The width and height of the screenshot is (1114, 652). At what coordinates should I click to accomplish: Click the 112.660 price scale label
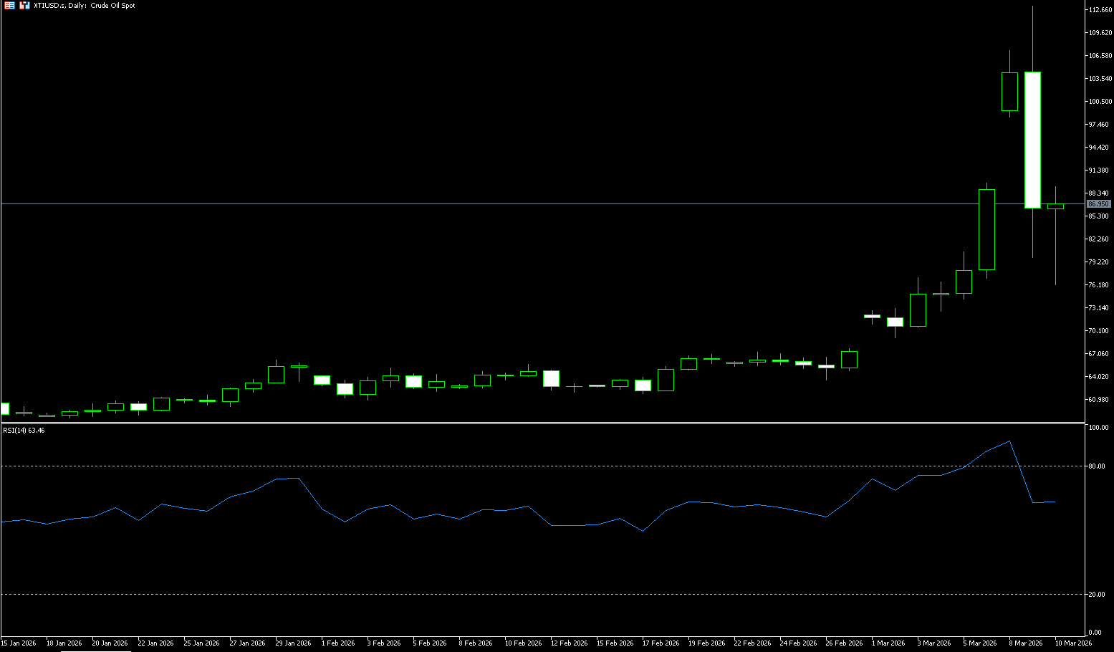tap(1100, 10)
